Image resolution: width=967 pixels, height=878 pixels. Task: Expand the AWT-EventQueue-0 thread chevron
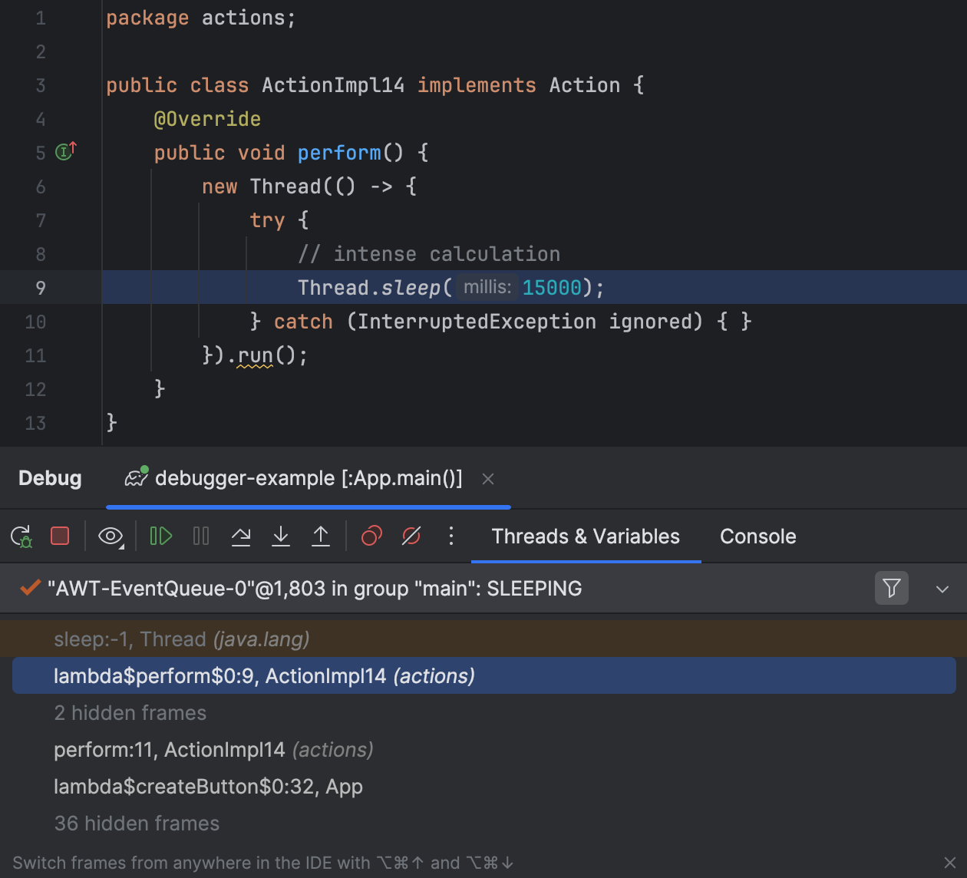(x=942, y=589)
